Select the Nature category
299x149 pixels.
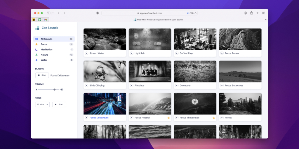point(54,55)
